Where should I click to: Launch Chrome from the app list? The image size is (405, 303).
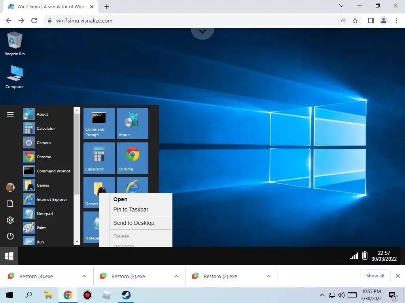[x=47, y=157]
